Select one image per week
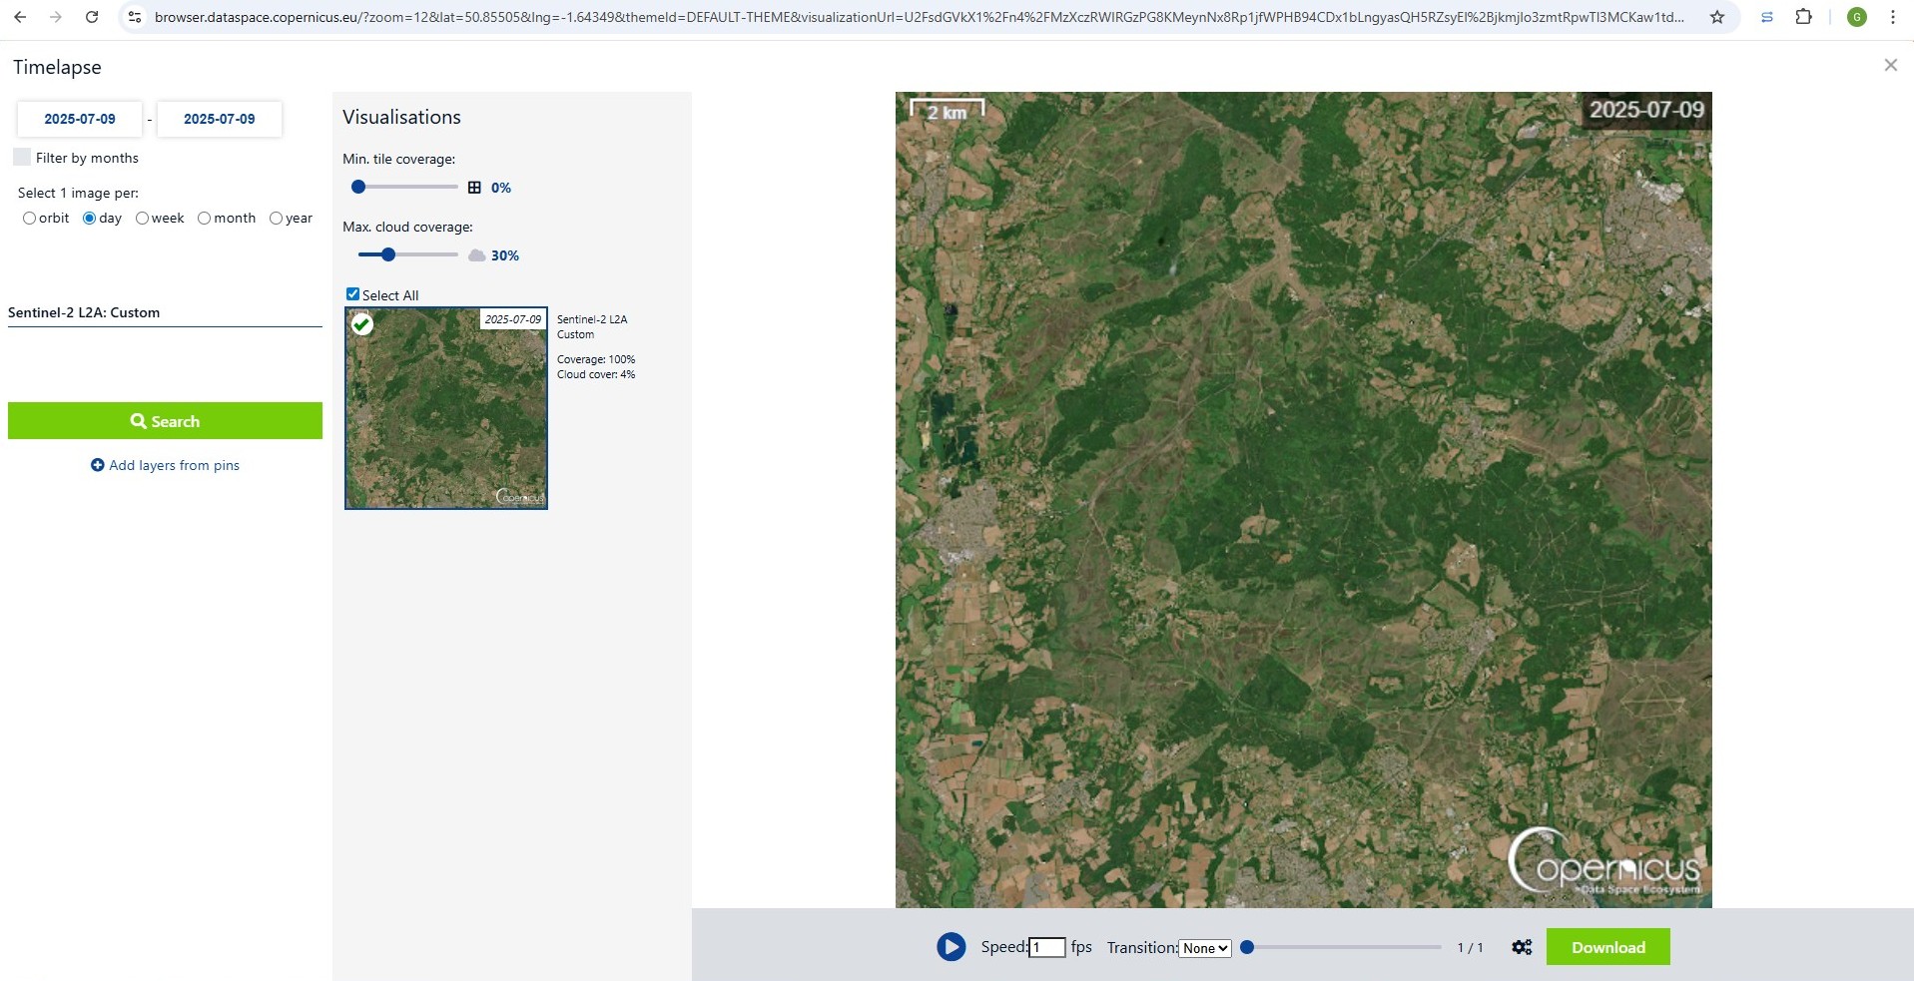The width and height of the screenshot is (1914, 981). tap(142, 219)
